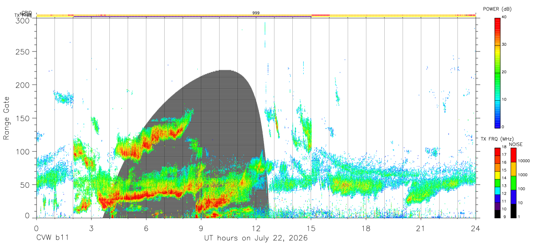Click the '10000' noise scale label
The width and height of the screenshot is (535, 247).
point(524,161)
